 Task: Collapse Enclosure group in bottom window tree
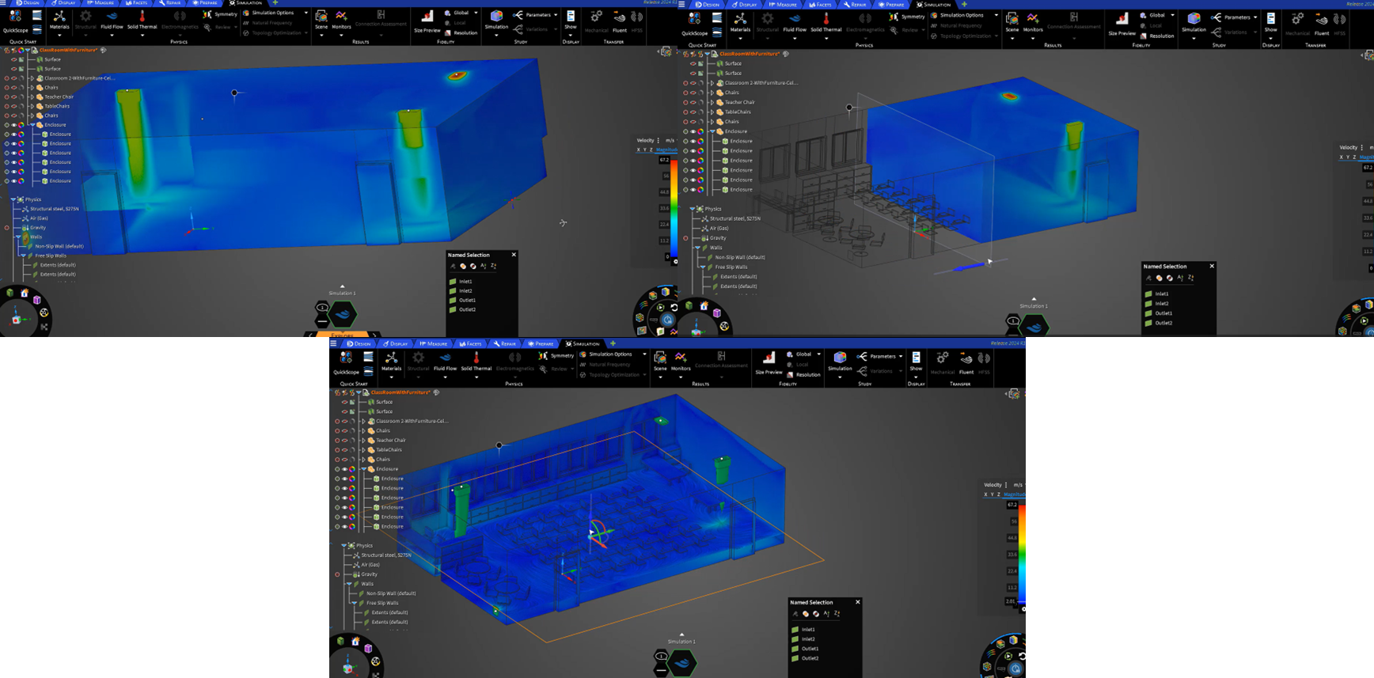pyautogui.click(x=363, y=469)
